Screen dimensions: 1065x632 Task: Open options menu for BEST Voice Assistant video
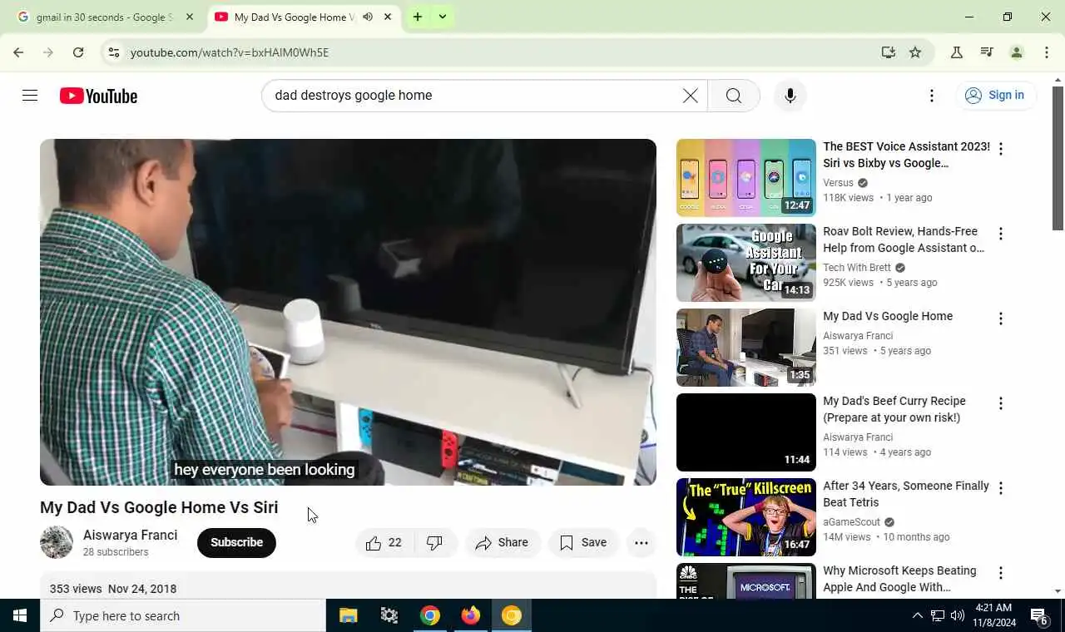pos(1001,149)
